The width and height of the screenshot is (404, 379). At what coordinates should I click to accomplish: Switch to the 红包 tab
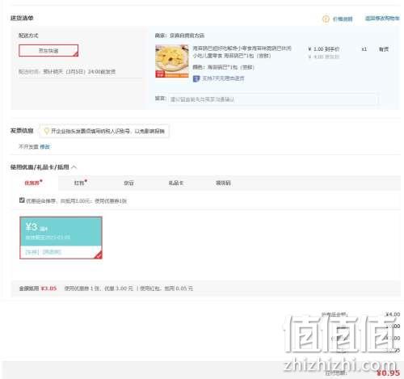click(80, 183)
